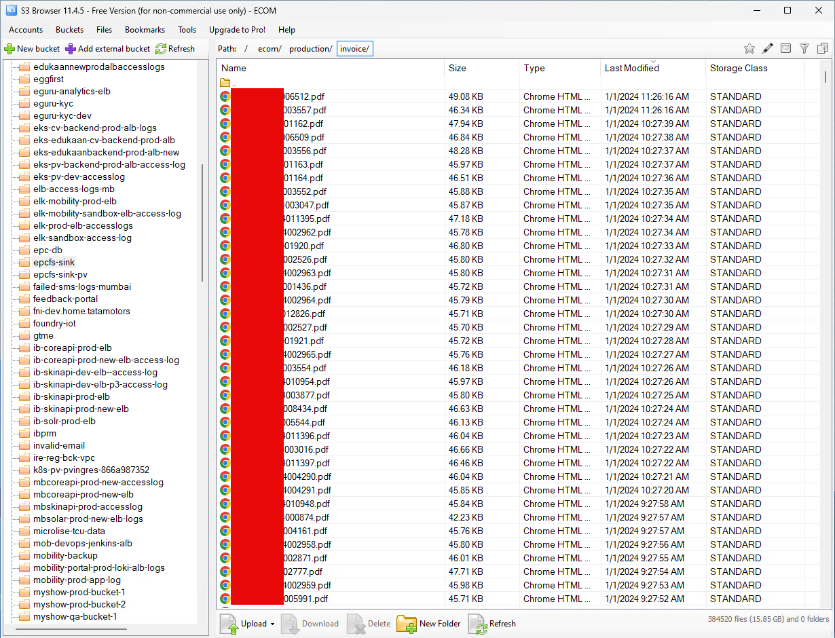Add an external bucket
835x638 pixels.
[x=108, y=49]
